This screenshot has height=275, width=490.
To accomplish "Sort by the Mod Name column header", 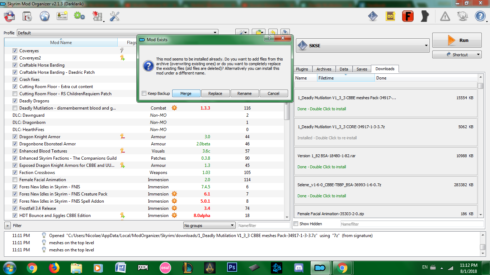I will 61,42.
